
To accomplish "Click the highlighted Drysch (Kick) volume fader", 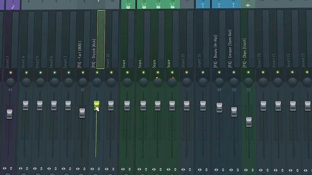I will click(97, 105).
